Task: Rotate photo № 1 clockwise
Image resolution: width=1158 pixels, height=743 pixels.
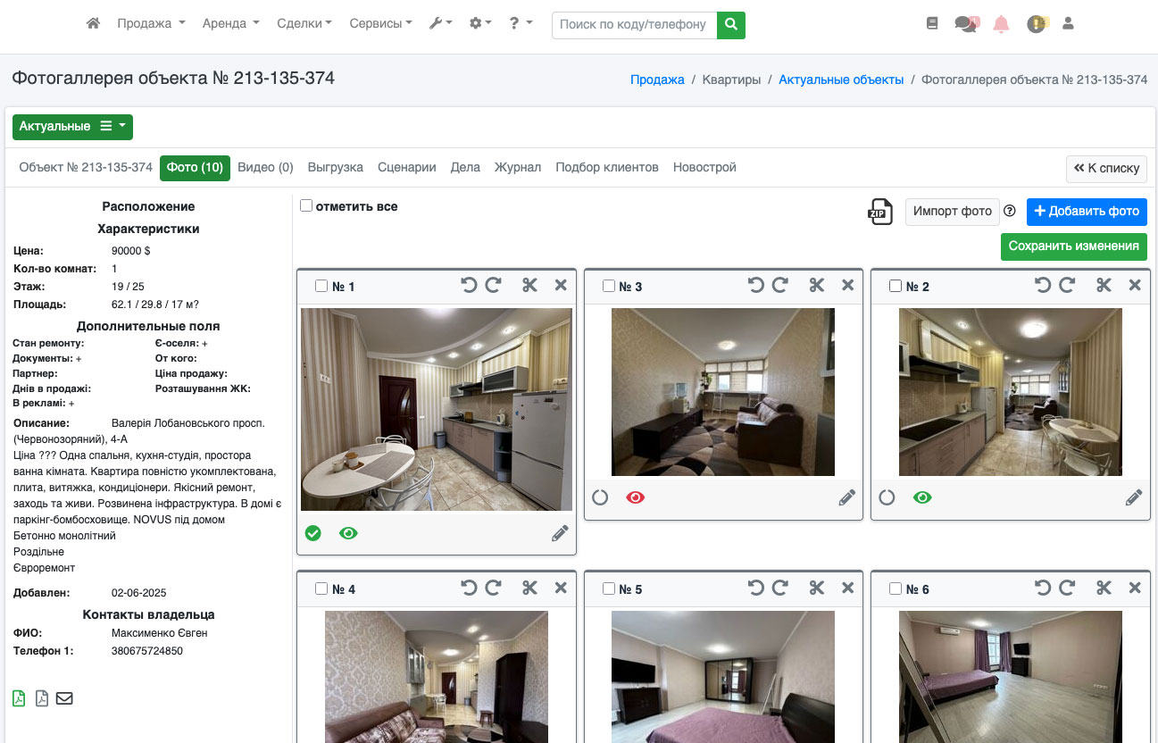Action: pos(493,285)
